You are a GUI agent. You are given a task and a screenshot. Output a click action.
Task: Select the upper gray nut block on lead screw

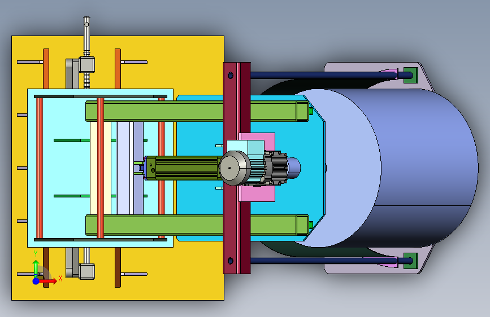(x=86, y=65)
